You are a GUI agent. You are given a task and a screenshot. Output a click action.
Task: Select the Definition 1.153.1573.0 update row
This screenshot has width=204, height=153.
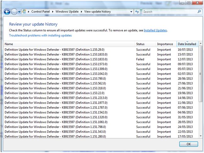[x=101, y=64]
